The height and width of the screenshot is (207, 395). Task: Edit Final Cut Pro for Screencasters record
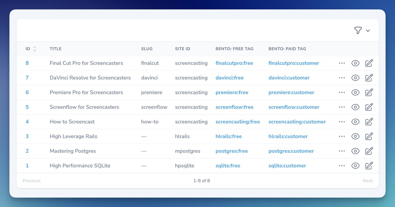point(369,63)
